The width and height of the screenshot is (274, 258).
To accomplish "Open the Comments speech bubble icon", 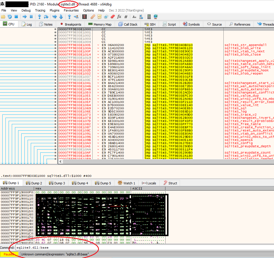I will pyautogui.click(x=99, y=17).
